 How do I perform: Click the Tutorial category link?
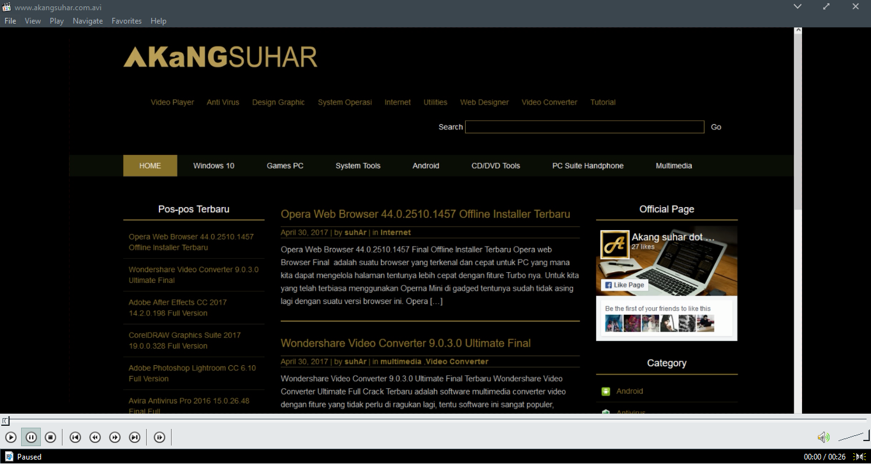[x=603, y=102]
